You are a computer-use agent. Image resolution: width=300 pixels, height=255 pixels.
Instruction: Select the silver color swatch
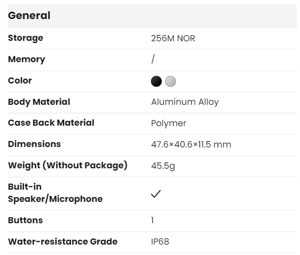click(170, 81)
